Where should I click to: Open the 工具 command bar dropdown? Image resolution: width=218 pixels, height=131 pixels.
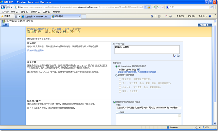coord(203,16)
